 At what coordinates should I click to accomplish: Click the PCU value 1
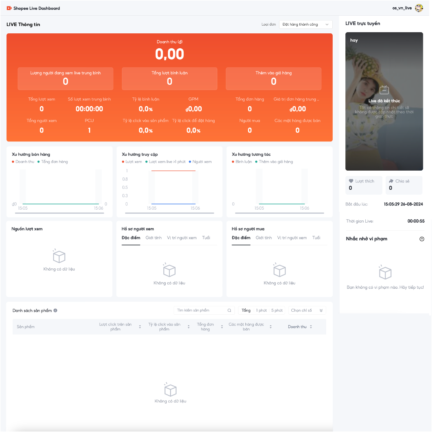tap(89, 130)
